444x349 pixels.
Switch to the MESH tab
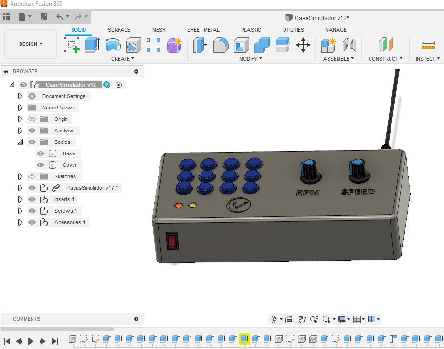coord(159,30)
